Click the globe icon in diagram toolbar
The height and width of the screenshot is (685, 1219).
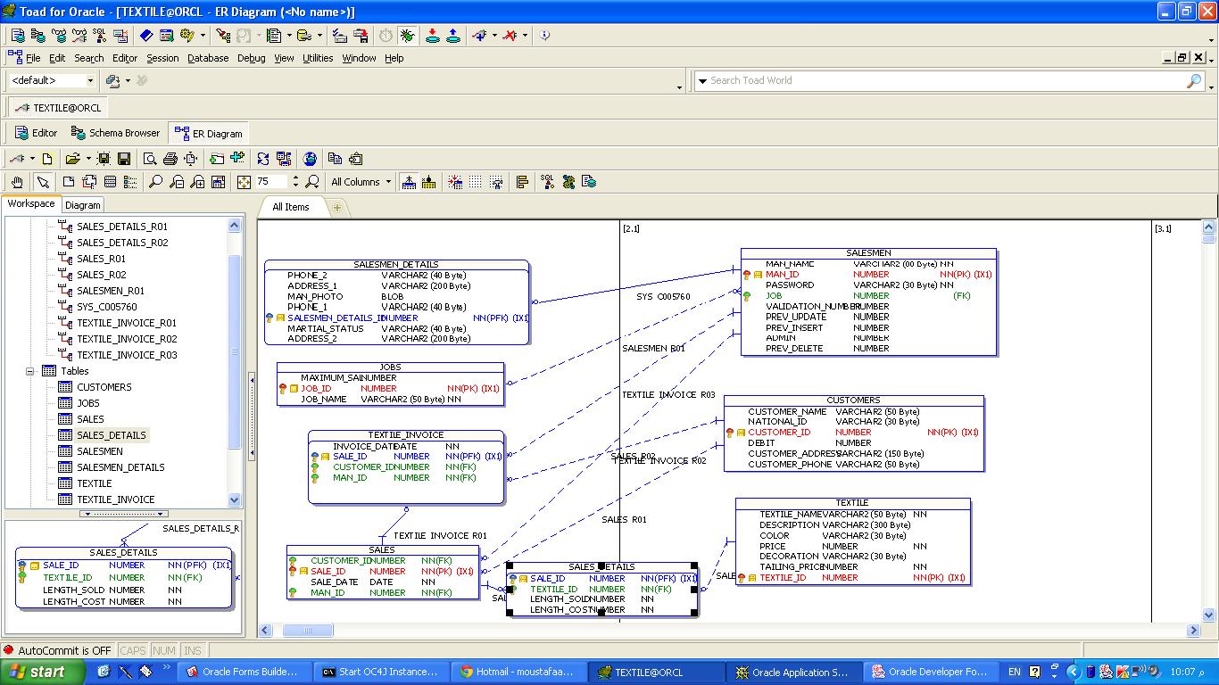310,159
